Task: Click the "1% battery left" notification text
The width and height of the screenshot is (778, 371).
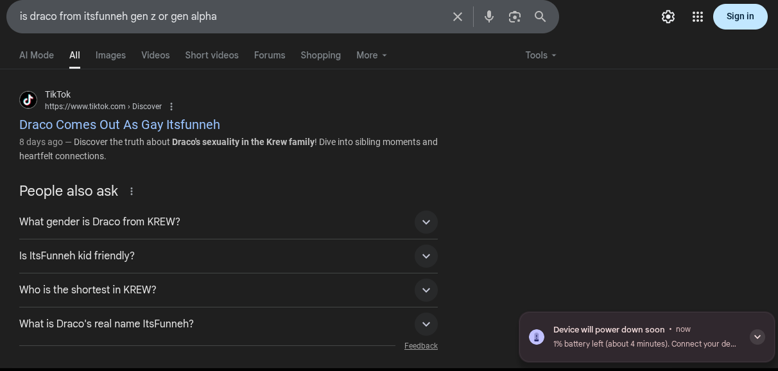Action: (x=644, y=344)
